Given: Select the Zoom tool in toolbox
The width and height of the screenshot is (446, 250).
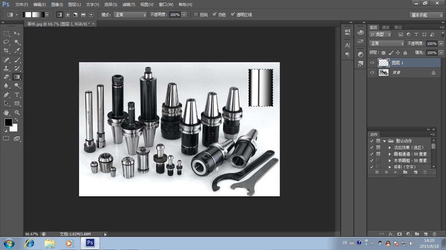Looking at the screenshot, I should click(x=17, y=113).
